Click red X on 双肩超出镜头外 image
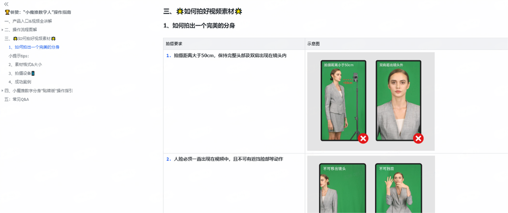 pyautogui.click(x=418, y=138)
